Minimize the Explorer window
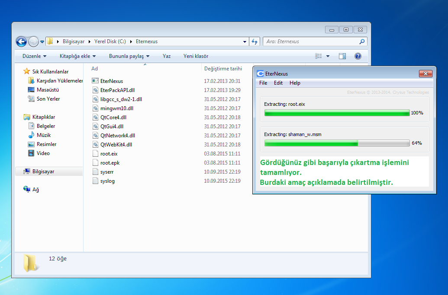 point(332,30)
